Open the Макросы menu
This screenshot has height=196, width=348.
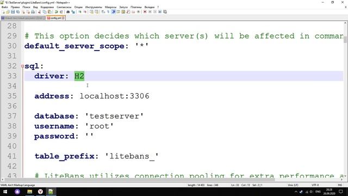[110, 7]
